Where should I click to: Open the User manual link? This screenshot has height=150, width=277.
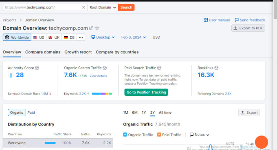click(x=217, y=20)
